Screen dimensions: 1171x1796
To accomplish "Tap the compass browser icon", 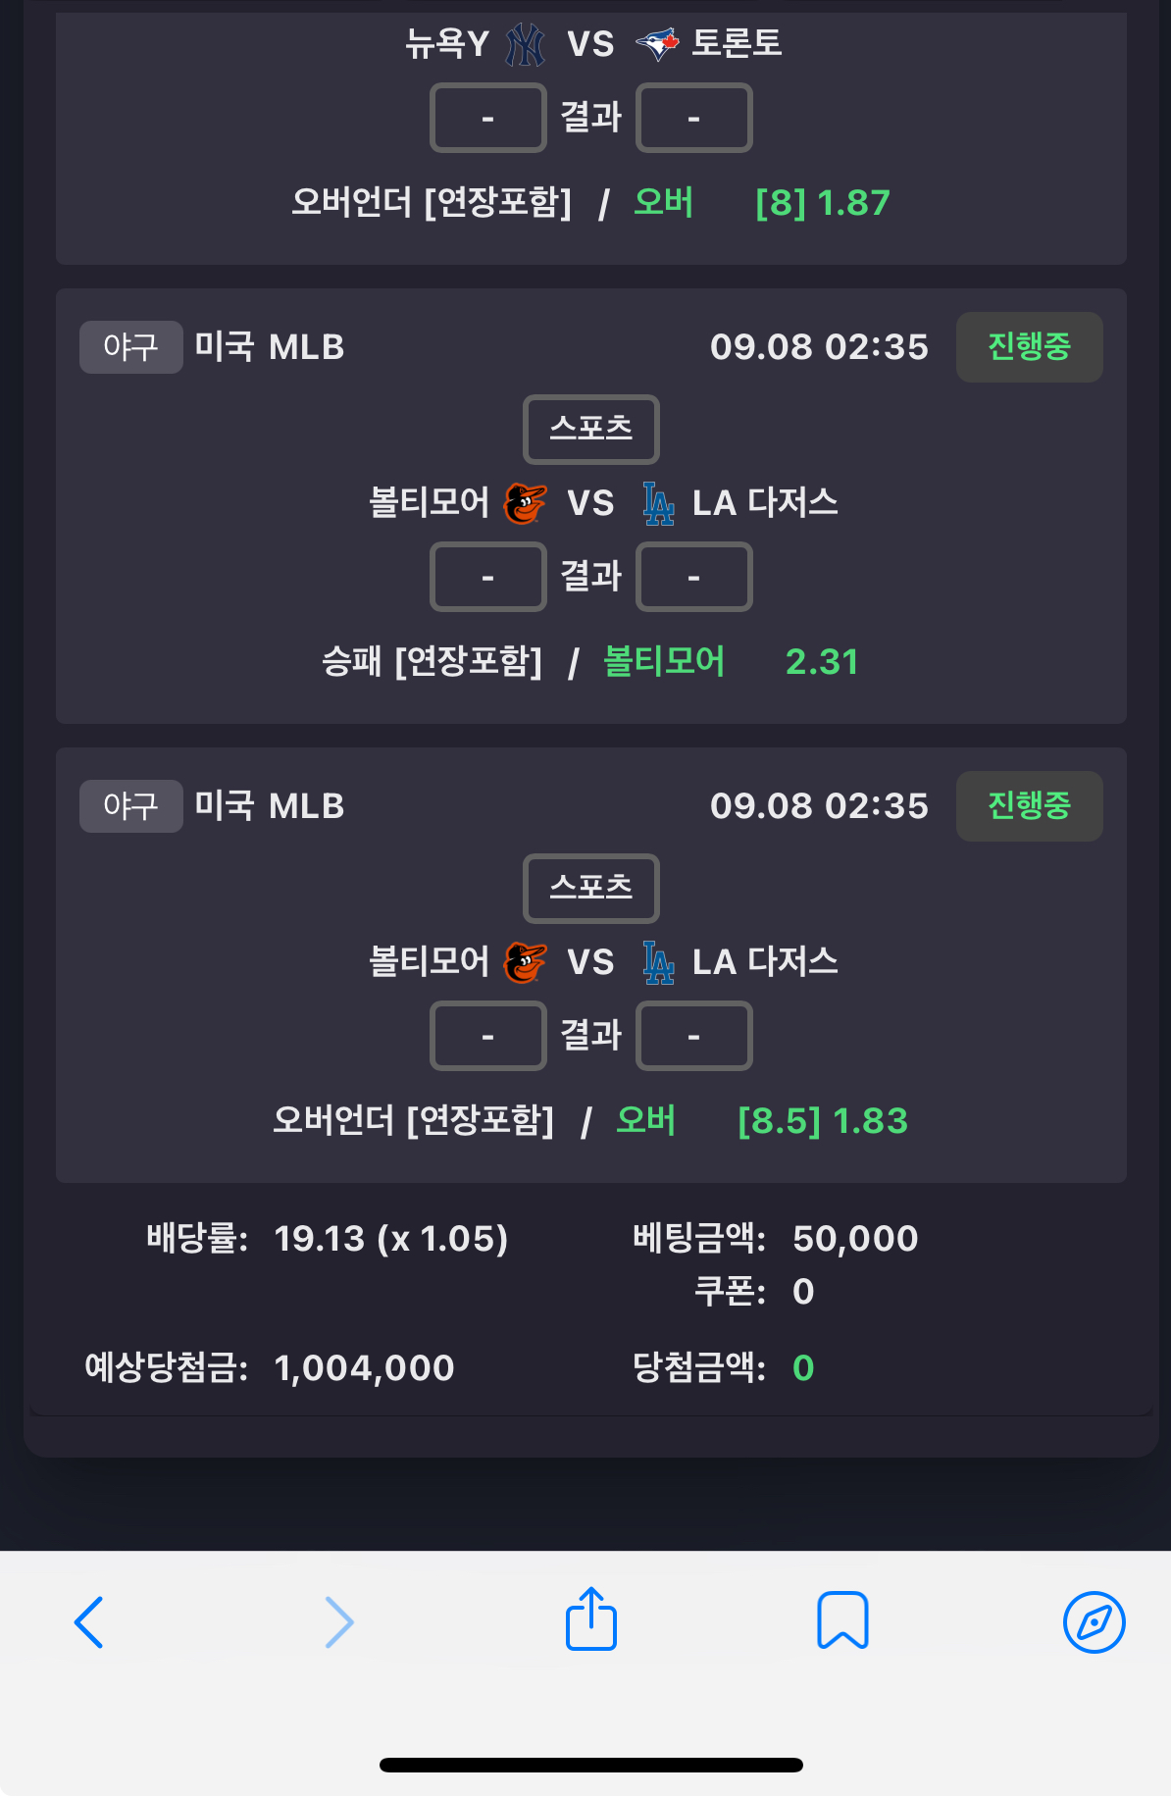I will tap(1094, 1622).
